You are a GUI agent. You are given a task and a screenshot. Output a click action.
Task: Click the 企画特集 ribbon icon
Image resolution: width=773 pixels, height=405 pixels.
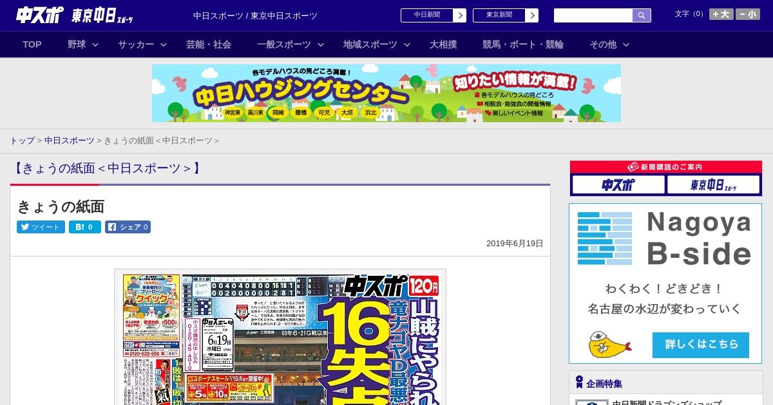click(579, 382)
